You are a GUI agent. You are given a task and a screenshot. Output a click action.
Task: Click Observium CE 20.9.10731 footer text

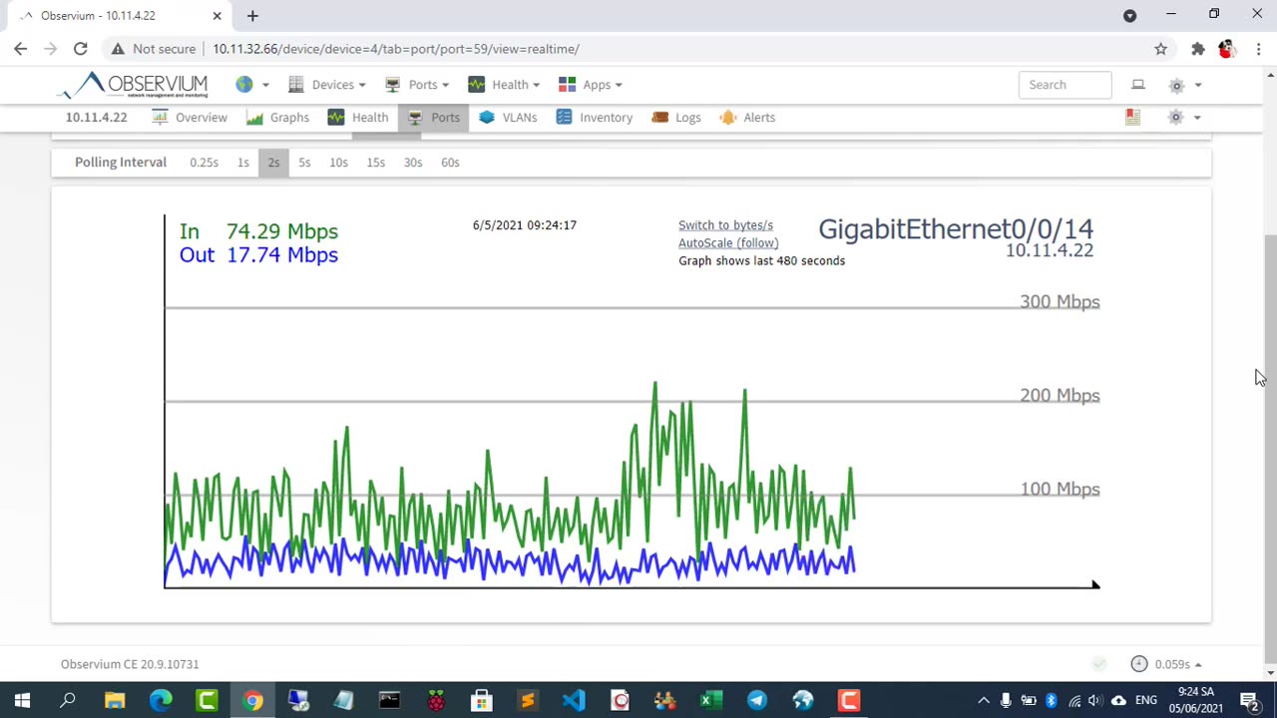(130, 664)
